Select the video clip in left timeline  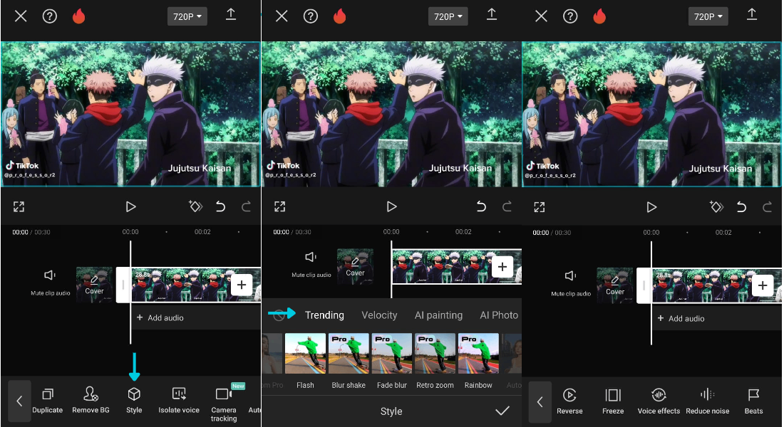[x=195, y=285]
